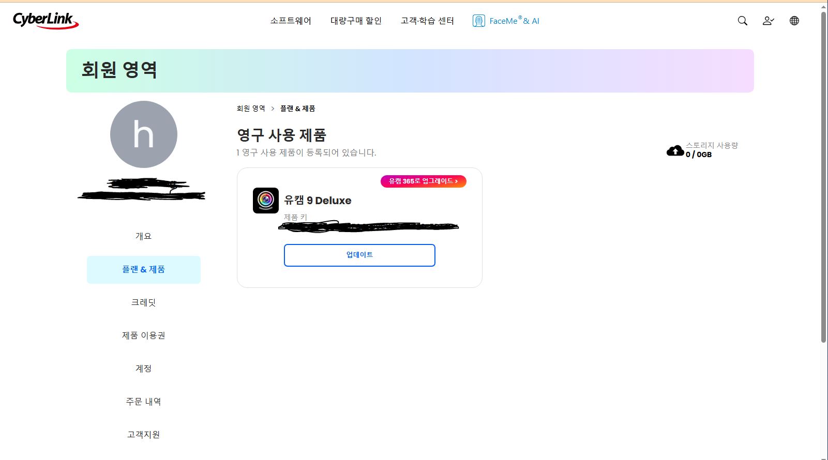The width and height of the screenshot is (828, 460).
Task: Click the 업데이트 button
Action: (359, 255)
